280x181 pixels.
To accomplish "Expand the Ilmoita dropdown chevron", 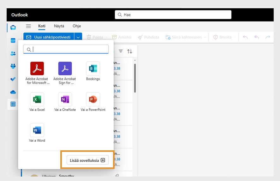I will (235, 37).
